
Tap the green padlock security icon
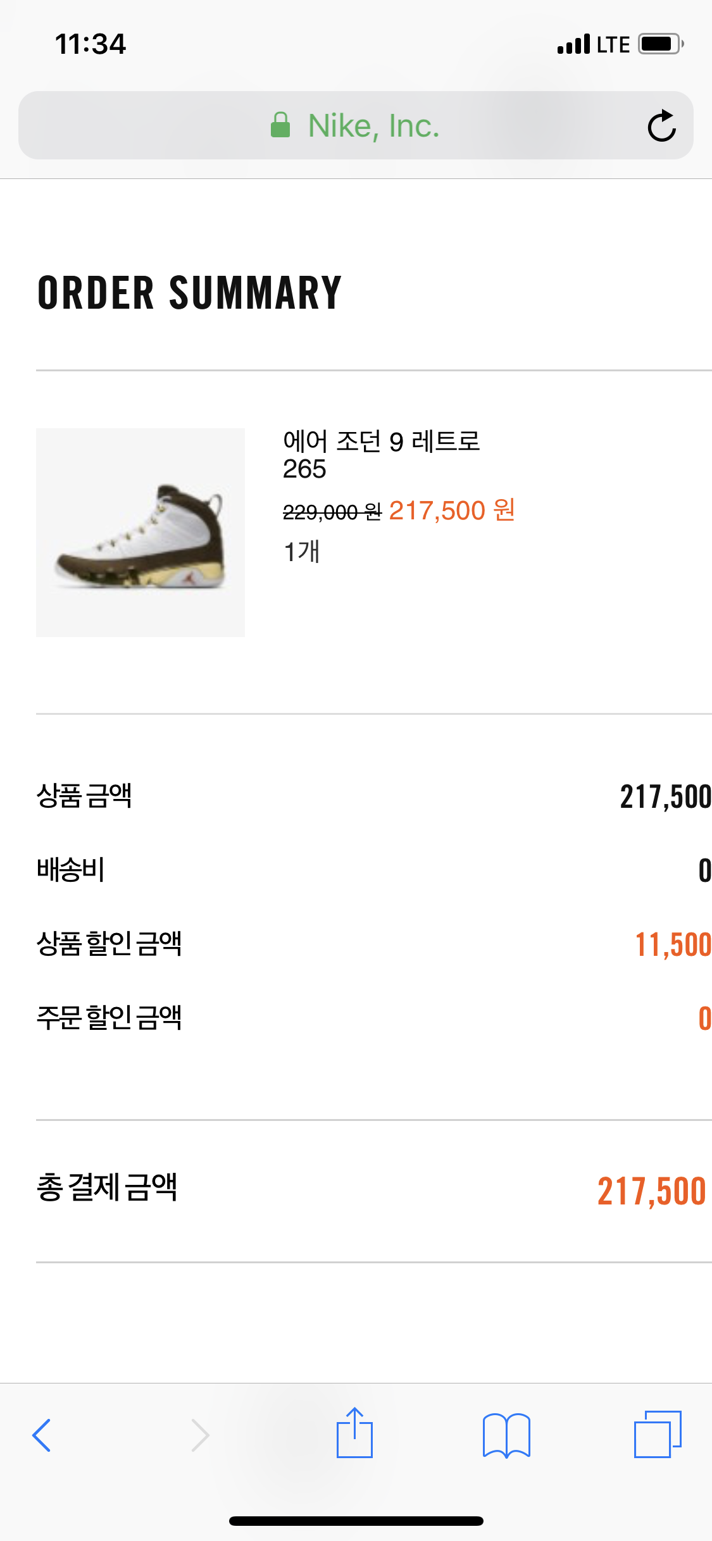pos(280,125)
